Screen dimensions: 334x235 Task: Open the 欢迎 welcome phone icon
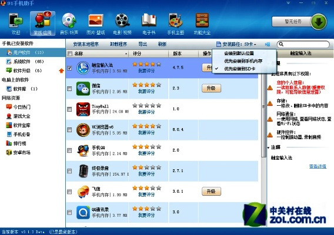15,23
